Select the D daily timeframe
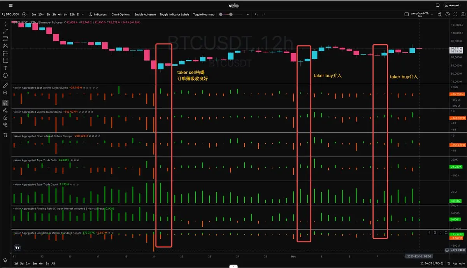The width and height of the screenshot is (467, 268). click(77, 14)
